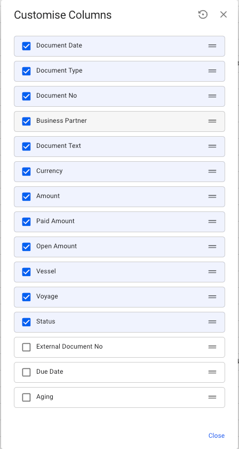239x449 pixels.
Task: Enable the External Document No column
Action: 26,347
